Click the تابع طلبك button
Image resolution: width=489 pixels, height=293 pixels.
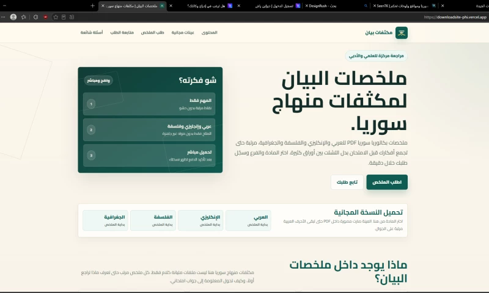pos(347,182)
